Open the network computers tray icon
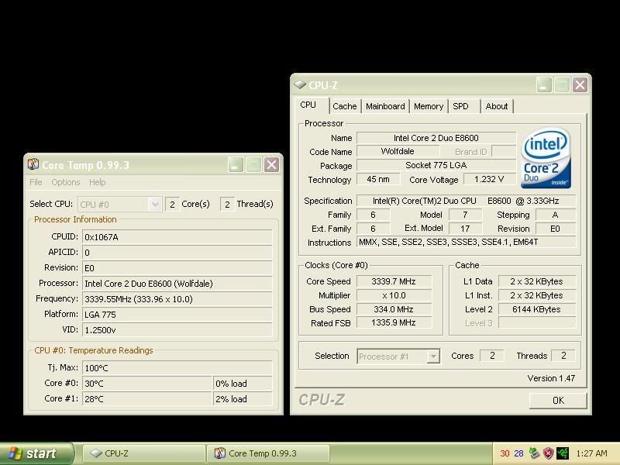620x465 pixels. (x=534, y=453)
